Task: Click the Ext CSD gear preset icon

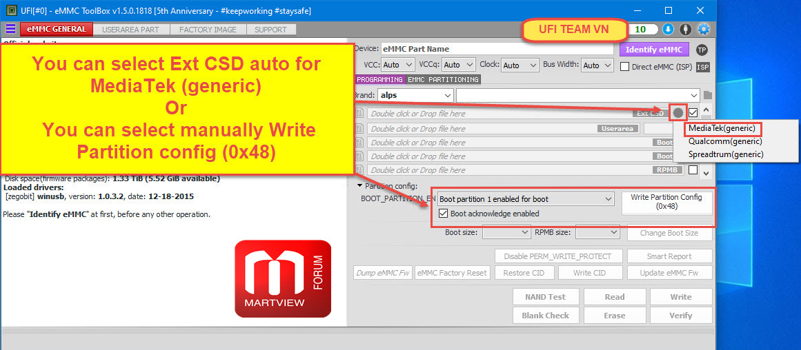Action: tap(678, 113)
